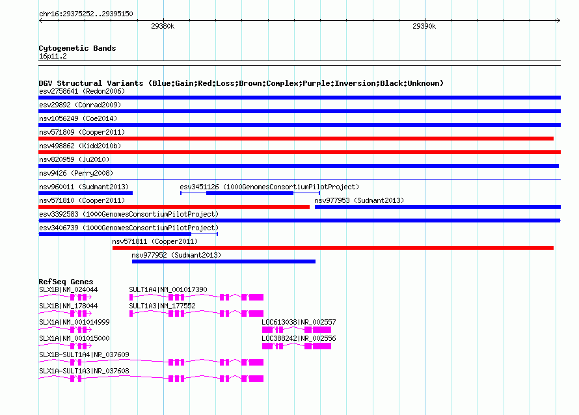Click the blue esv29892 Conrad2009 bar
Screen dimensions: 579x415
click(x=299, y=111)
